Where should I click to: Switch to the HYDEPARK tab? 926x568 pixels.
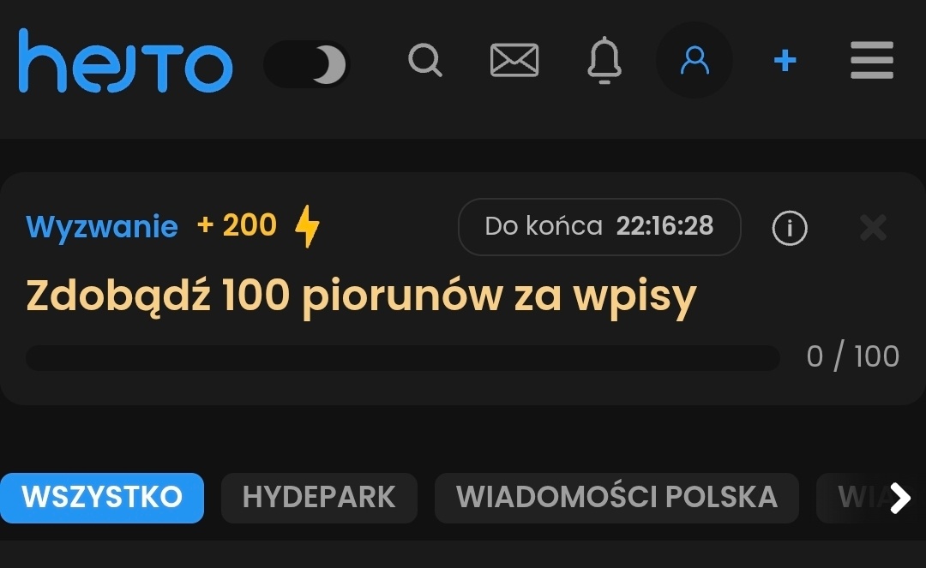pyautogui.click(x=319, y=498)
